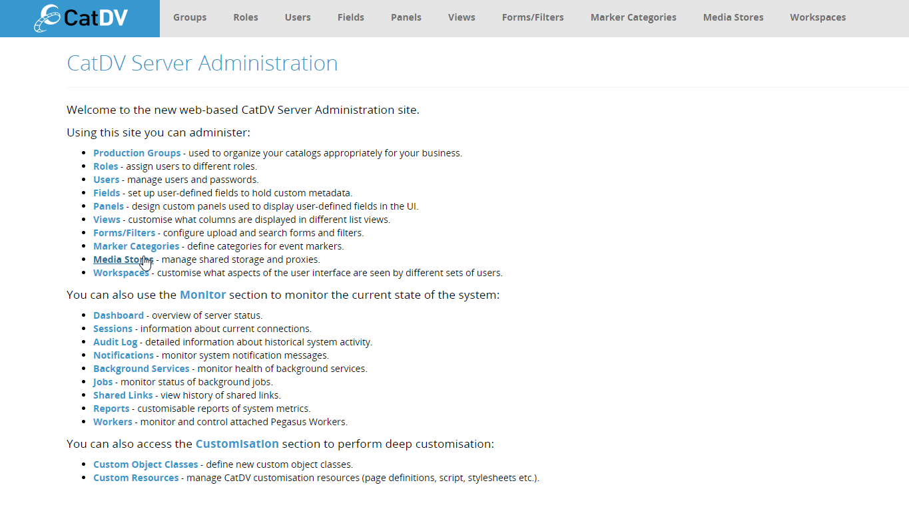Open the Dashboard link

click(x=119, y=315)
